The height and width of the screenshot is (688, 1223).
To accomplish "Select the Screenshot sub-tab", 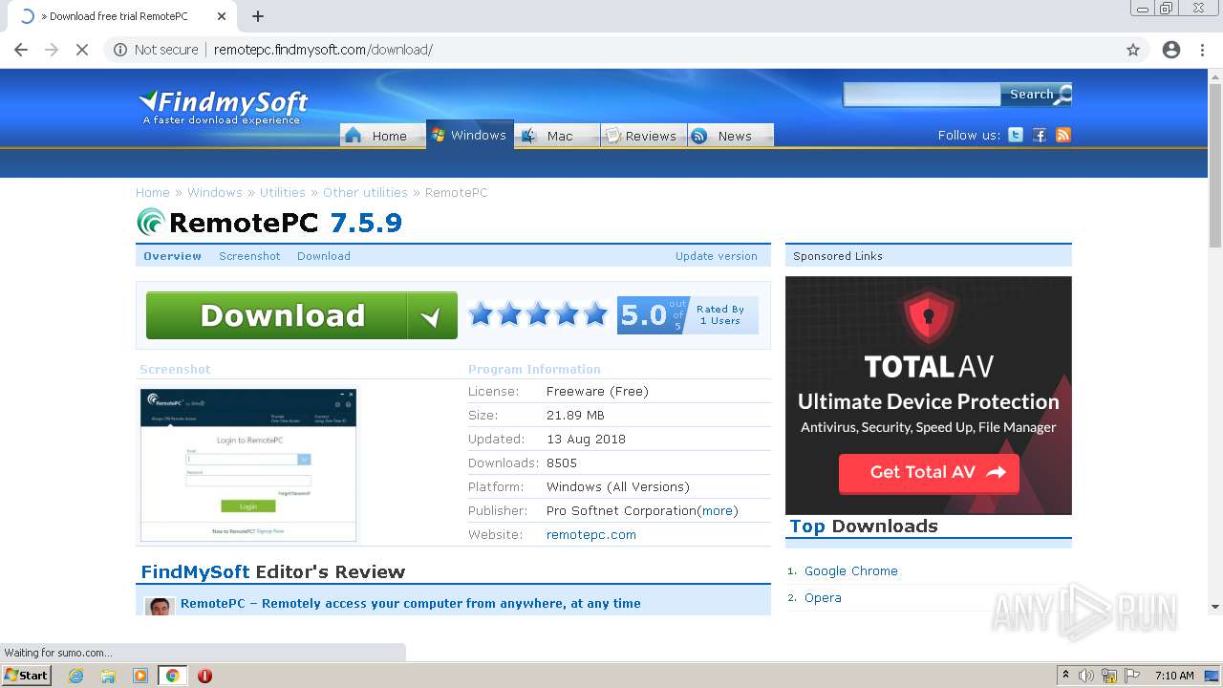I will [249, 256].
